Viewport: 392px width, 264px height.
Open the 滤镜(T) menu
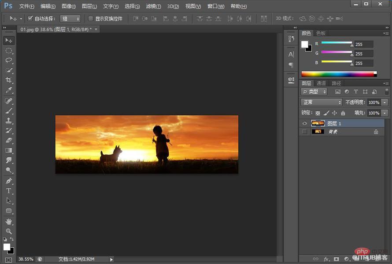(x=153, y=6)
